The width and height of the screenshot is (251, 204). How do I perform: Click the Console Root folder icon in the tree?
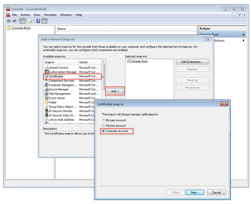pos(9,28)
